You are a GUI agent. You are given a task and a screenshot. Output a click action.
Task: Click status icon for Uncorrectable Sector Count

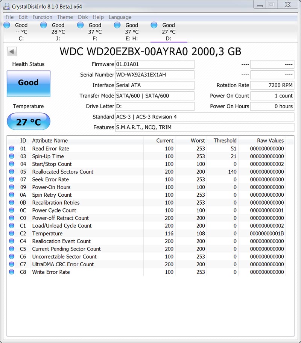(x=12, y=256)
